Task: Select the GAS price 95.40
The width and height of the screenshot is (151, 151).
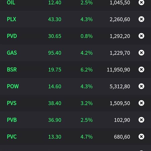Action: click(55, 53)
